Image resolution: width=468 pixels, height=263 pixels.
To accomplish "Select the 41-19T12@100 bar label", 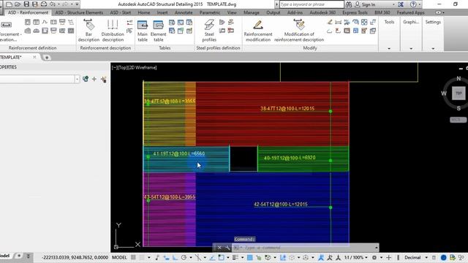I will tap(178, 153).
